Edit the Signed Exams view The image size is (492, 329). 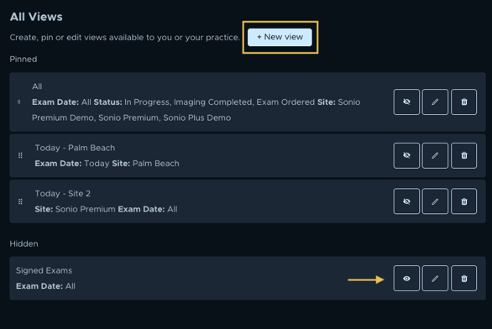click(435, 279)
